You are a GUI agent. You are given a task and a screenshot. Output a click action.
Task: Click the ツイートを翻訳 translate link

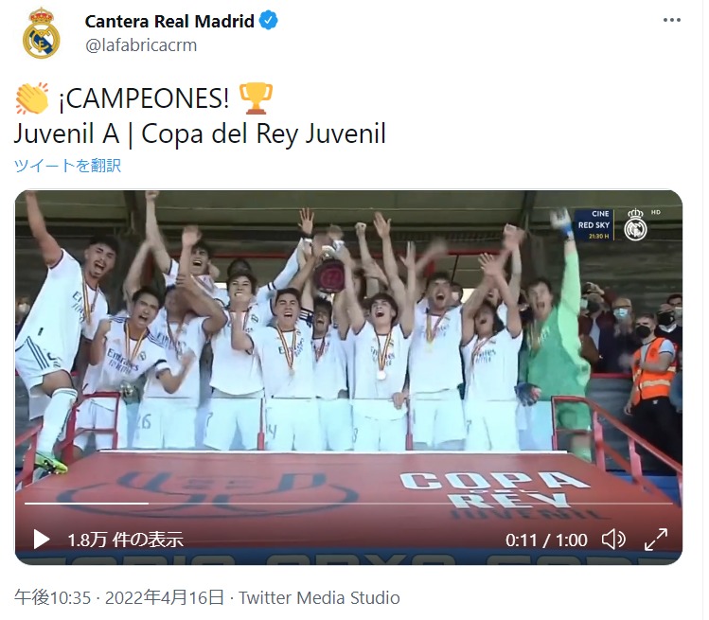click(x=67, y=165)
